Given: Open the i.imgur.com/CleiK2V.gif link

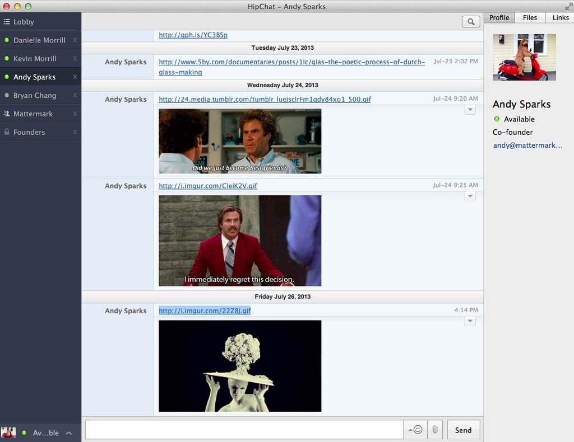Looking at the screenshot, I should click(208, 186).
